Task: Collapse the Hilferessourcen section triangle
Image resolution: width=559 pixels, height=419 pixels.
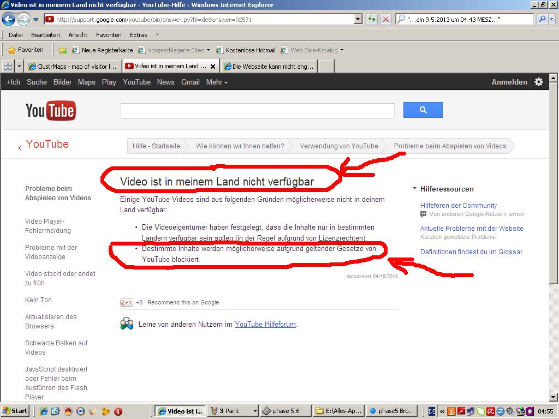Action: point(414,188)
